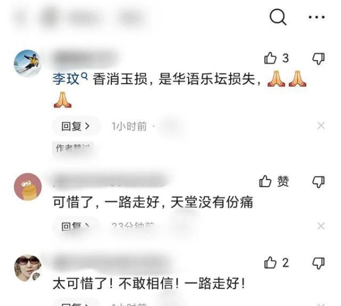Screen dimensions: 341x306
Task: Tap the 赞 thumbs-up on second comment
Action: (x=274, y=181)
